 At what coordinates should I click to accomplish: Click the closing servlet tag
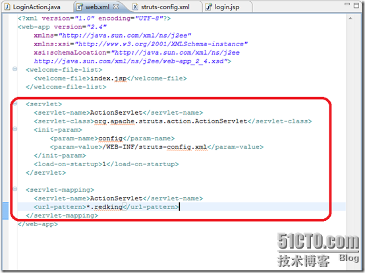point(46,173)
